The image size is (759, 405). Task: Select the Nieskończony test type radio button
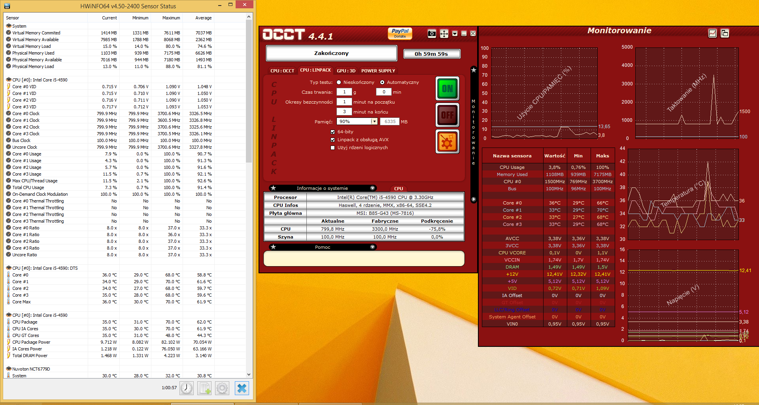tap(339, 82)
